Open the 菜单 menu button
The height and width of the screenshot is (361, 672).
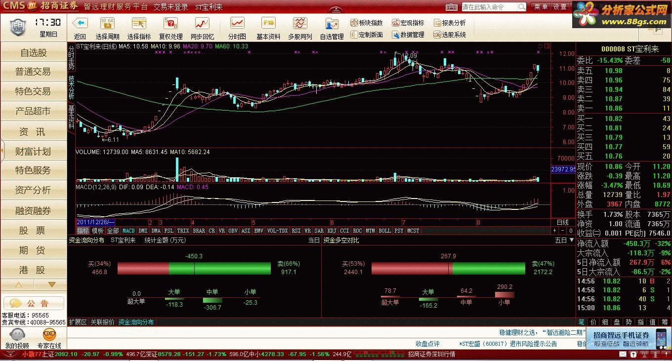(541, 7)
